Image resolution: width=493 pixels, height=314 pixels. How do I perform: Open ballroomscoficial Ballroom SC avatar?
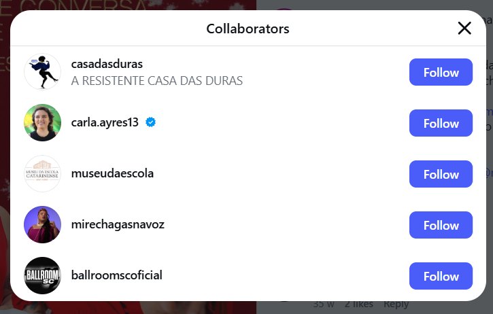[42, 275]
